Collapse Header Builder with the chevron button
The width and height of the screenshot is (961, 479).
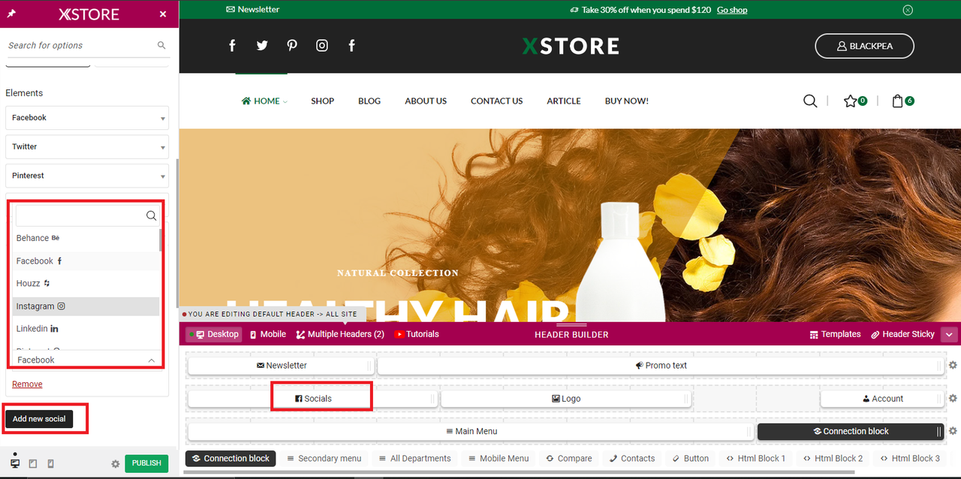(949, 334)
